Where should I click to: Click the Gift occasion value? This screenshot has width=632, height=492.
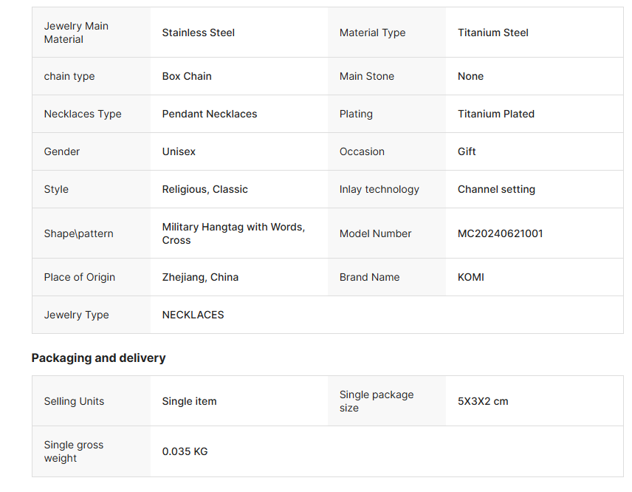[x=467, y=151]
